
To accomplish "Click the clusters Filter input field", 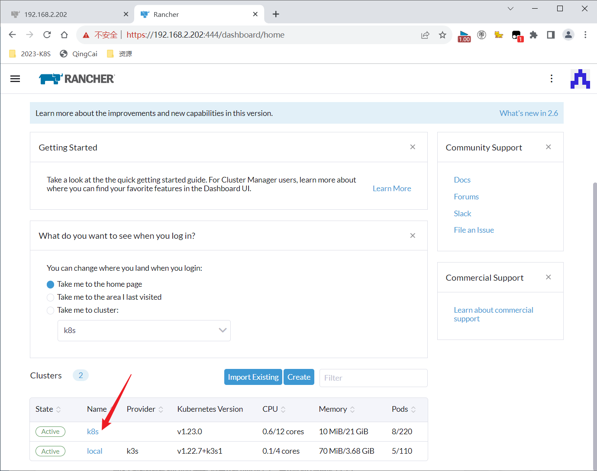I will (x=373, y=378).
